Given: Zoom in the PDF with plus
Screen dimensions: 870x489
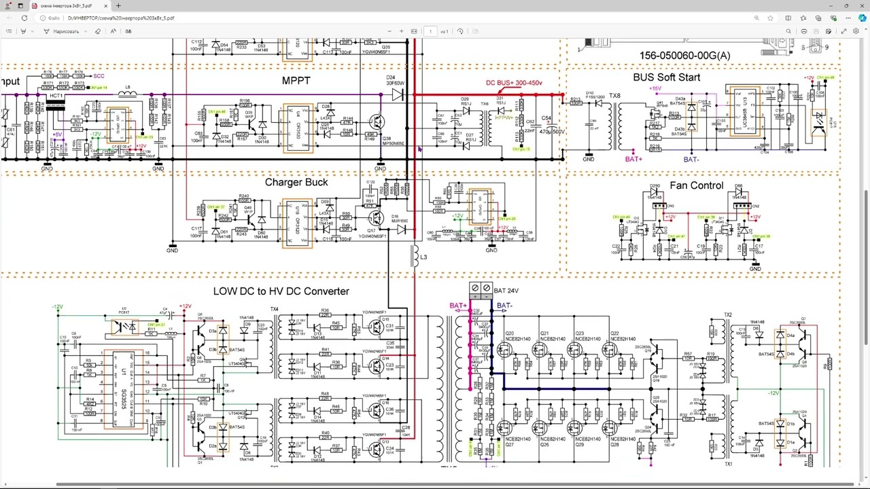Looking at the screenshot, I should tap(402, 31).
